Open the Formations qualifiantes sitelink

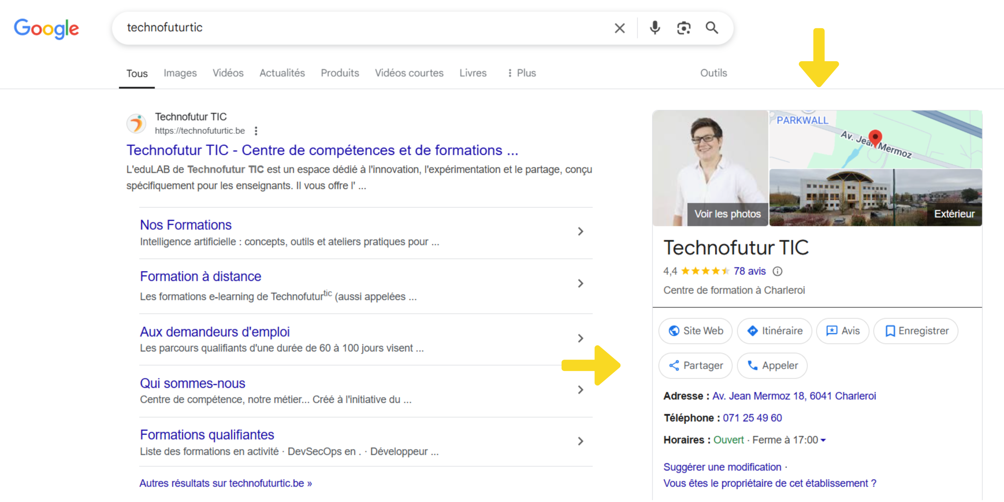point(207,435)
